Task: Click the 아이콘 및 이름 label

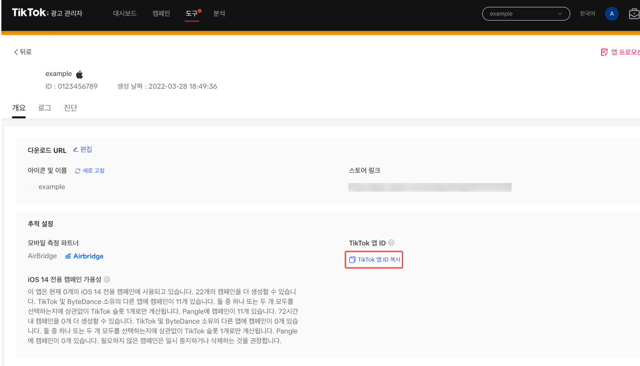Action: coord(48,171)
